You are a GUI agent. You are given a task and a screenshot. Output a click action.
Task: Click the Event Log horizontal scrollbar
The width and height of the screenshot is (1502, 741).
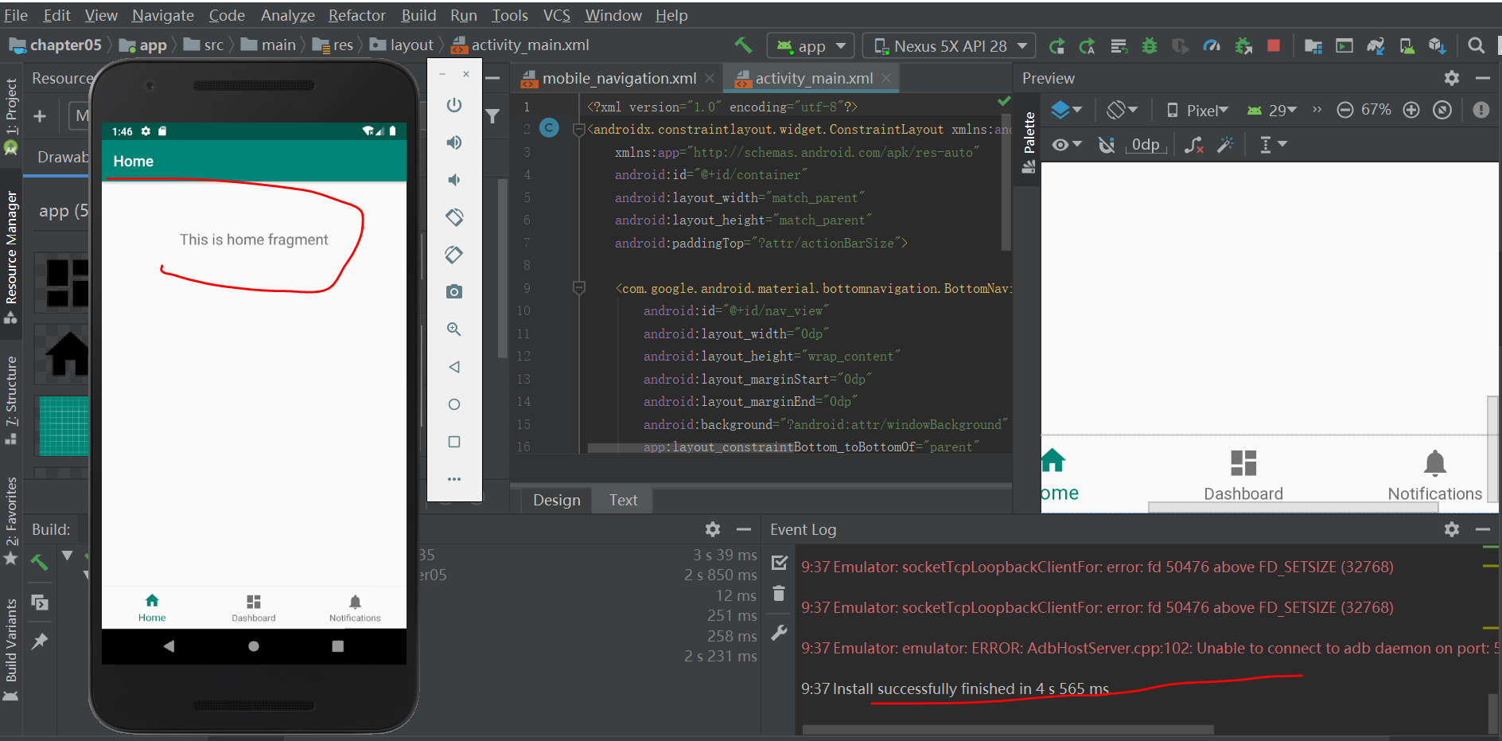tap(1007, 729)
